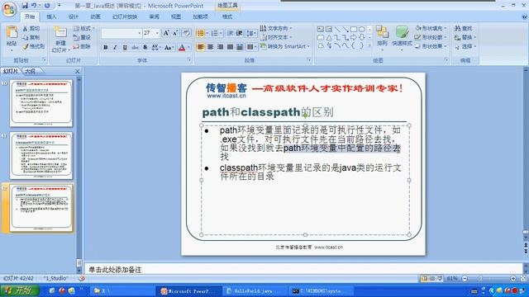Switch to C:\WINDOWS command prompt taskbar button
This screenshot has height=297, width=529.
tap(320, 291)
